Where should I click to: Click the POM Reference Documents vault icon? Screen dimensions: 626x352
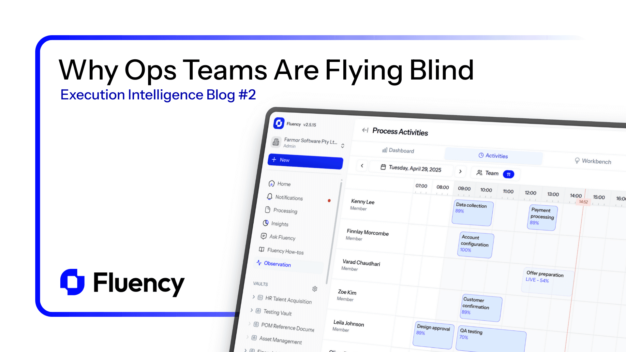[x=256, y=324]
